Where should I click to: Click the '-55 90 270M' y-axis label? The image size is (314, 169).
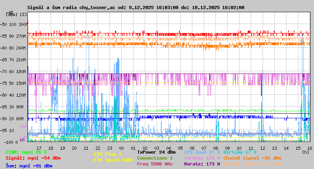coord(13,36)
